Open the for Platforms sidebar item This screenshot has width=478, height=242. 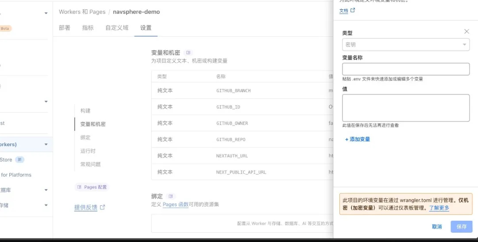(x=16, y=175)
